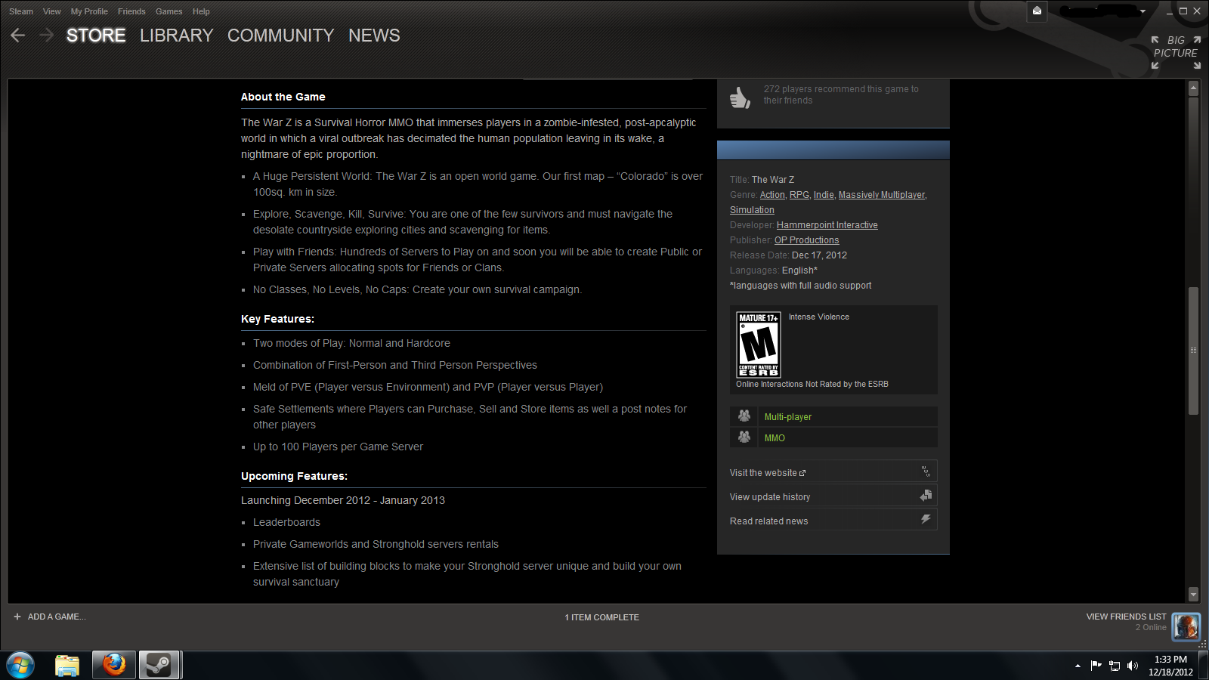The image size is (1209, 680).
Task: Click the scroll down arrow of page
Action: [x=1193, y=594]
